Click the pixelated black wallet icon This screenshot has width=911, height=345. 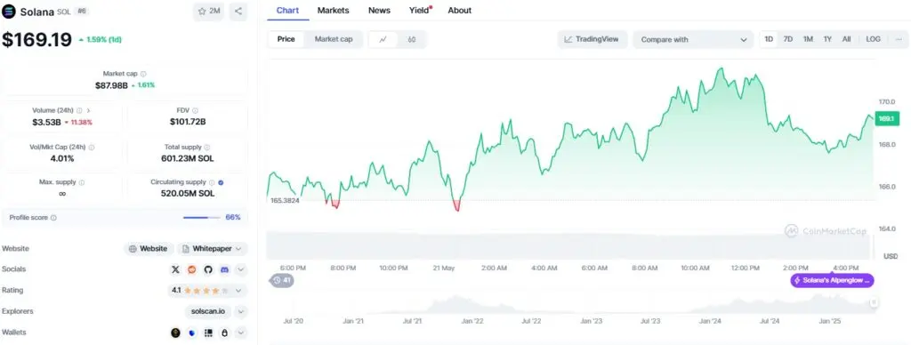(x=208, y=333)
